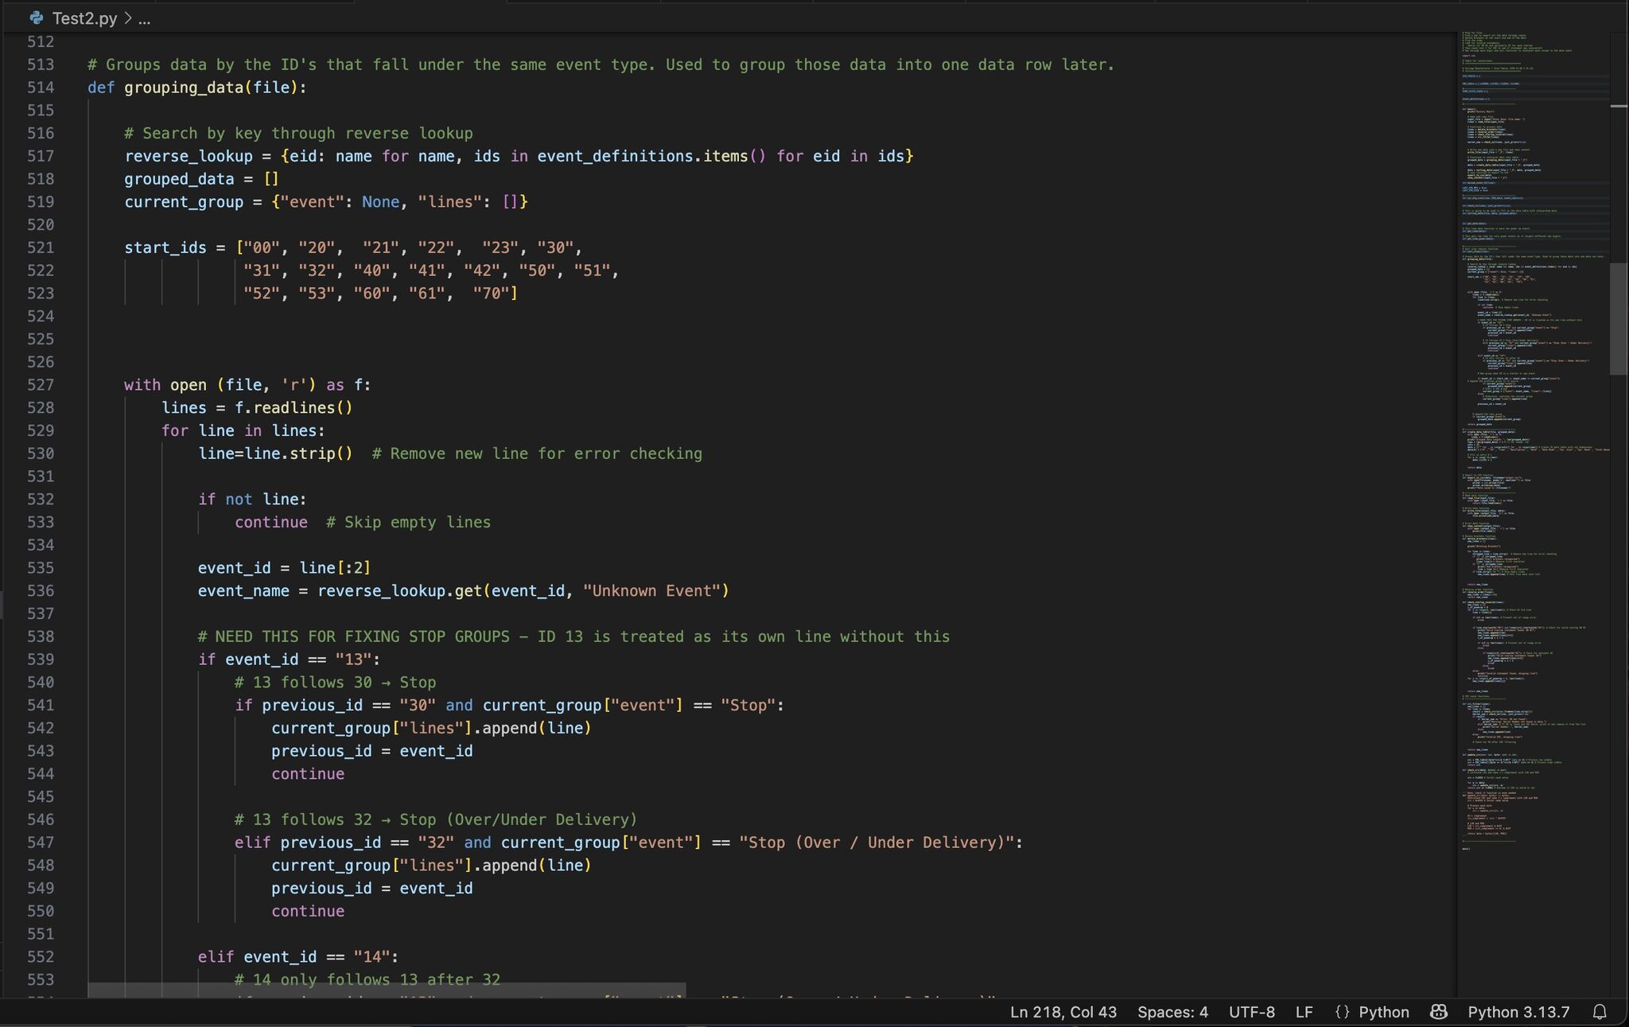1629x1027 pixels.
Task: Click 'grouped_data' on line 518
Action: [x=179, y=179]
